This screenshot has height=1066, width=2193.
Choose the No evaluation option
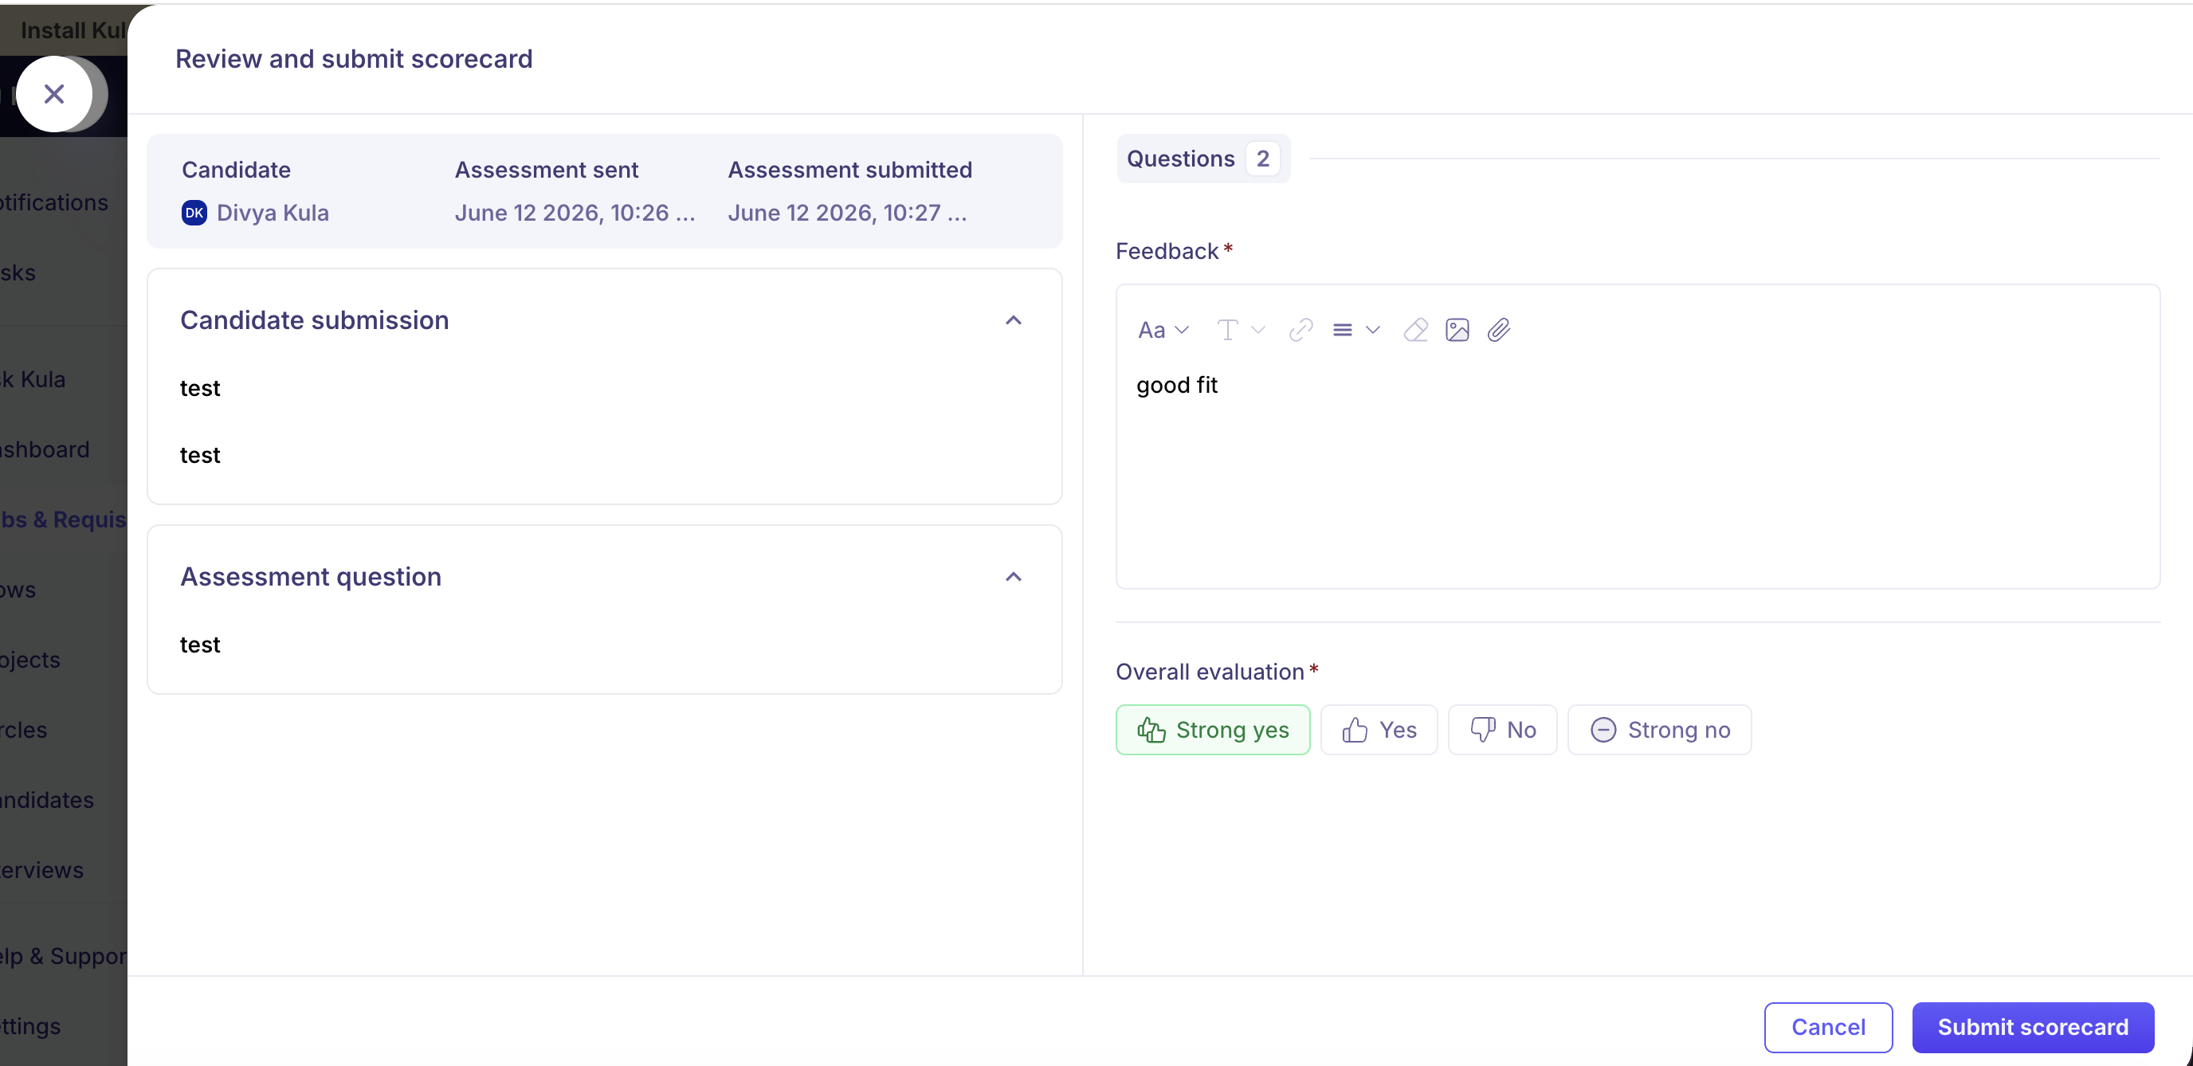click(1503, 730)
